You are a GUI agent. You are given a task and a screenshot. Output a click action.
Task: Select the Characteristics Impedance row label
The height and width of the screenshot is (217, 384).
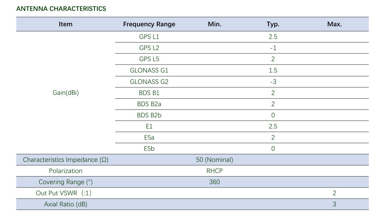tap(65, 160)
